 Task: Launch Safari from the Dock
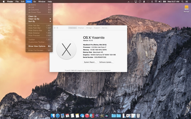coord(58,116)
